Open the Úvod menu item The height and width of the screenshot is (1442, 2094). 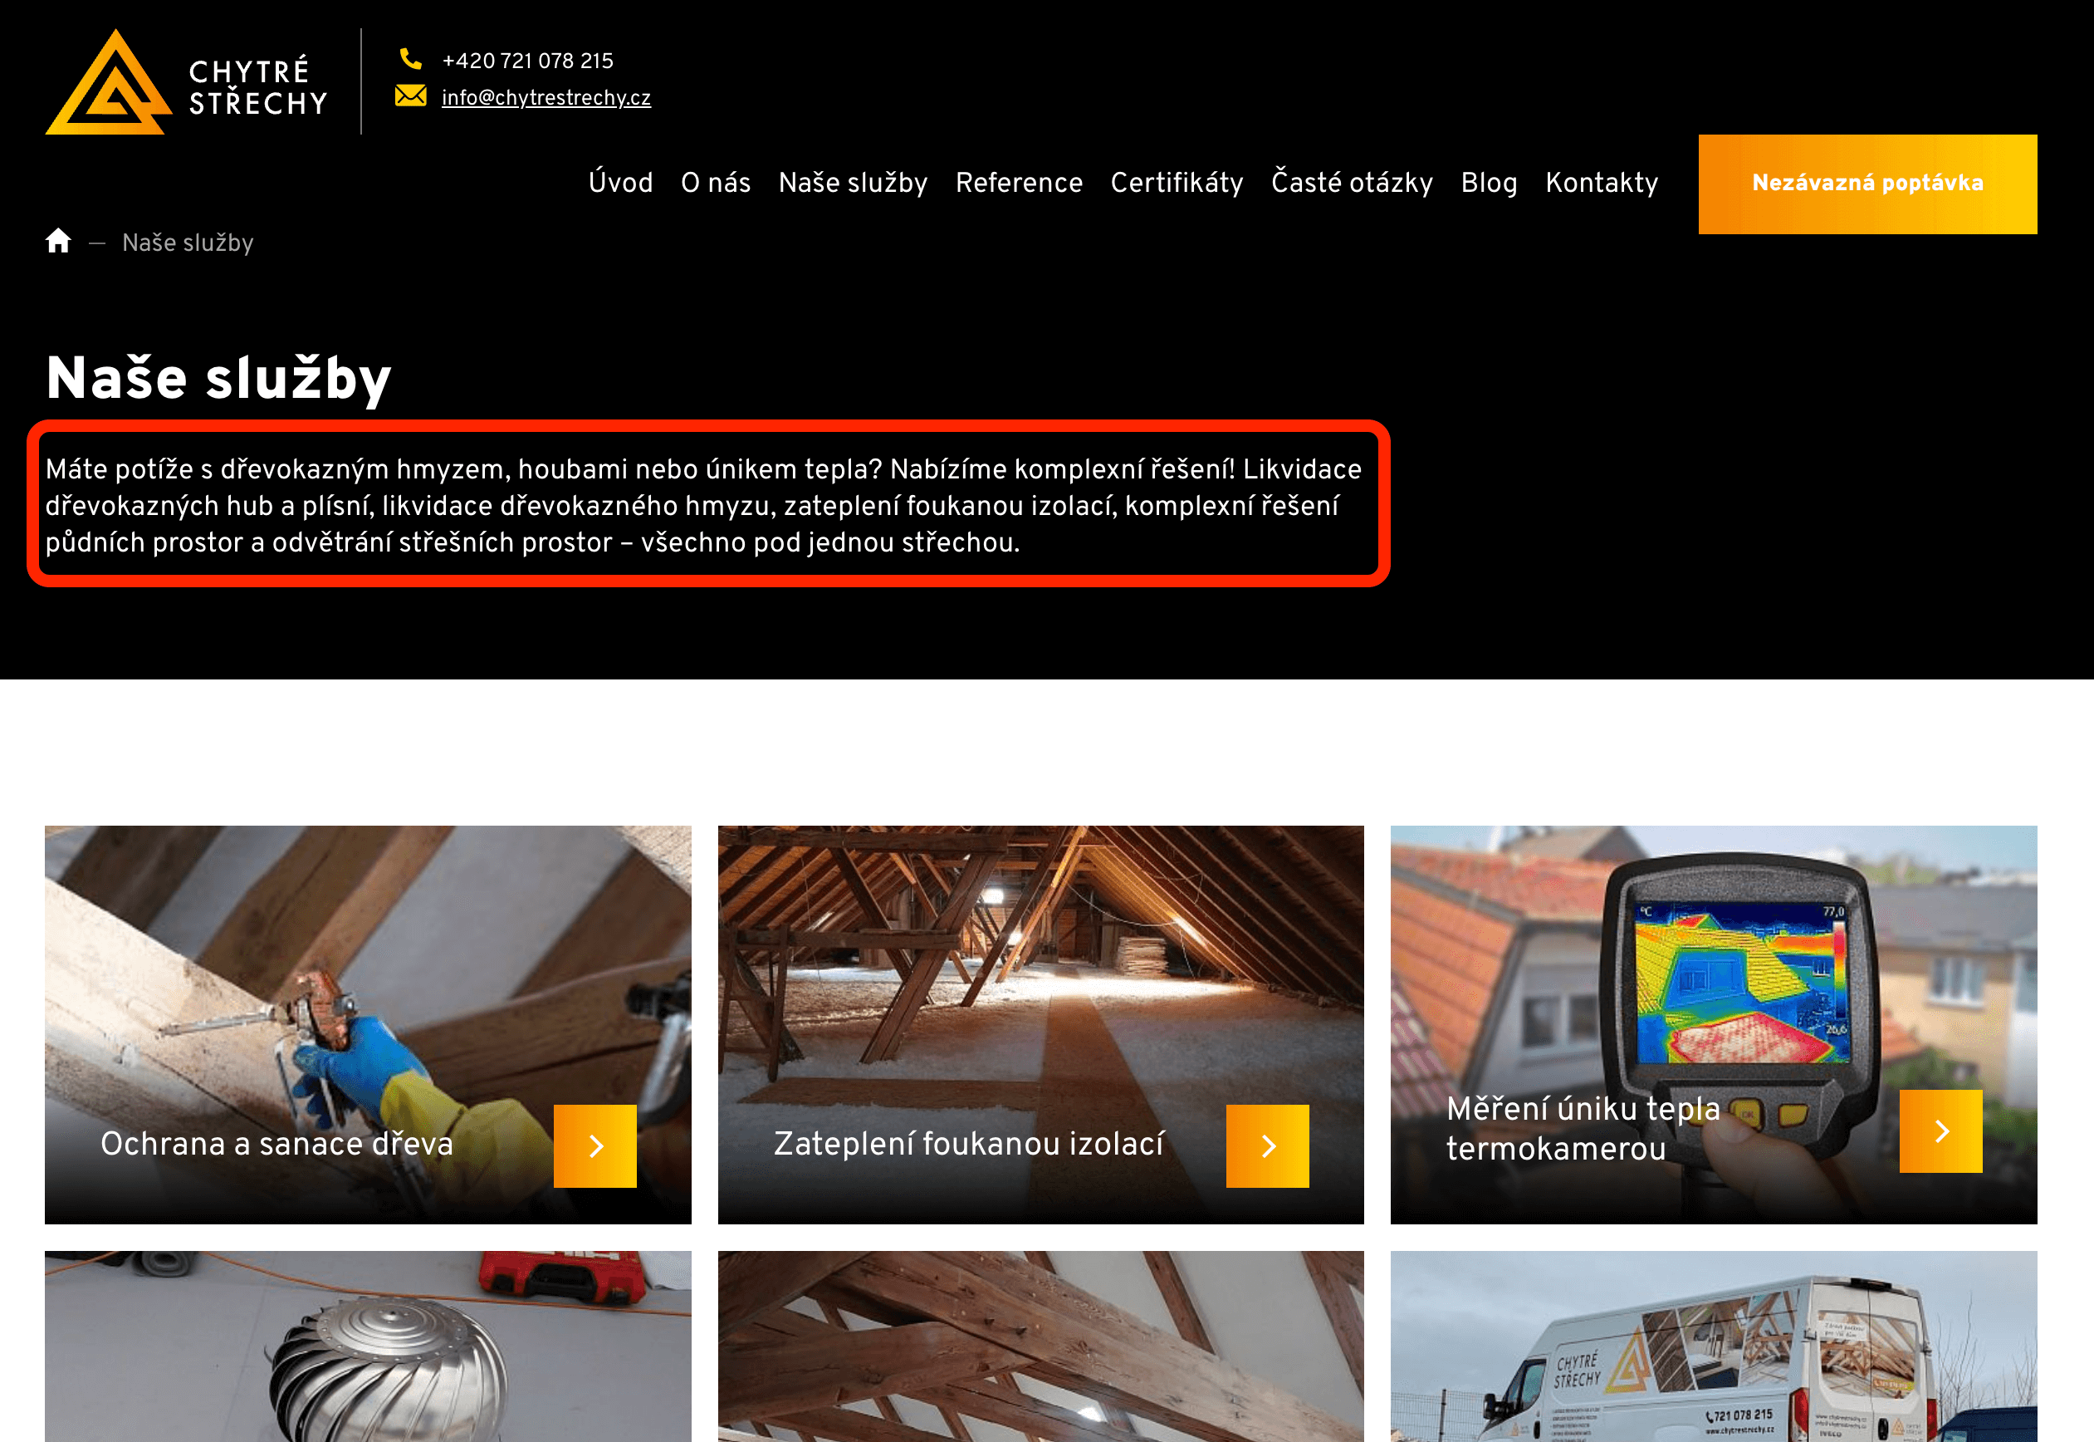pos(620,183)
